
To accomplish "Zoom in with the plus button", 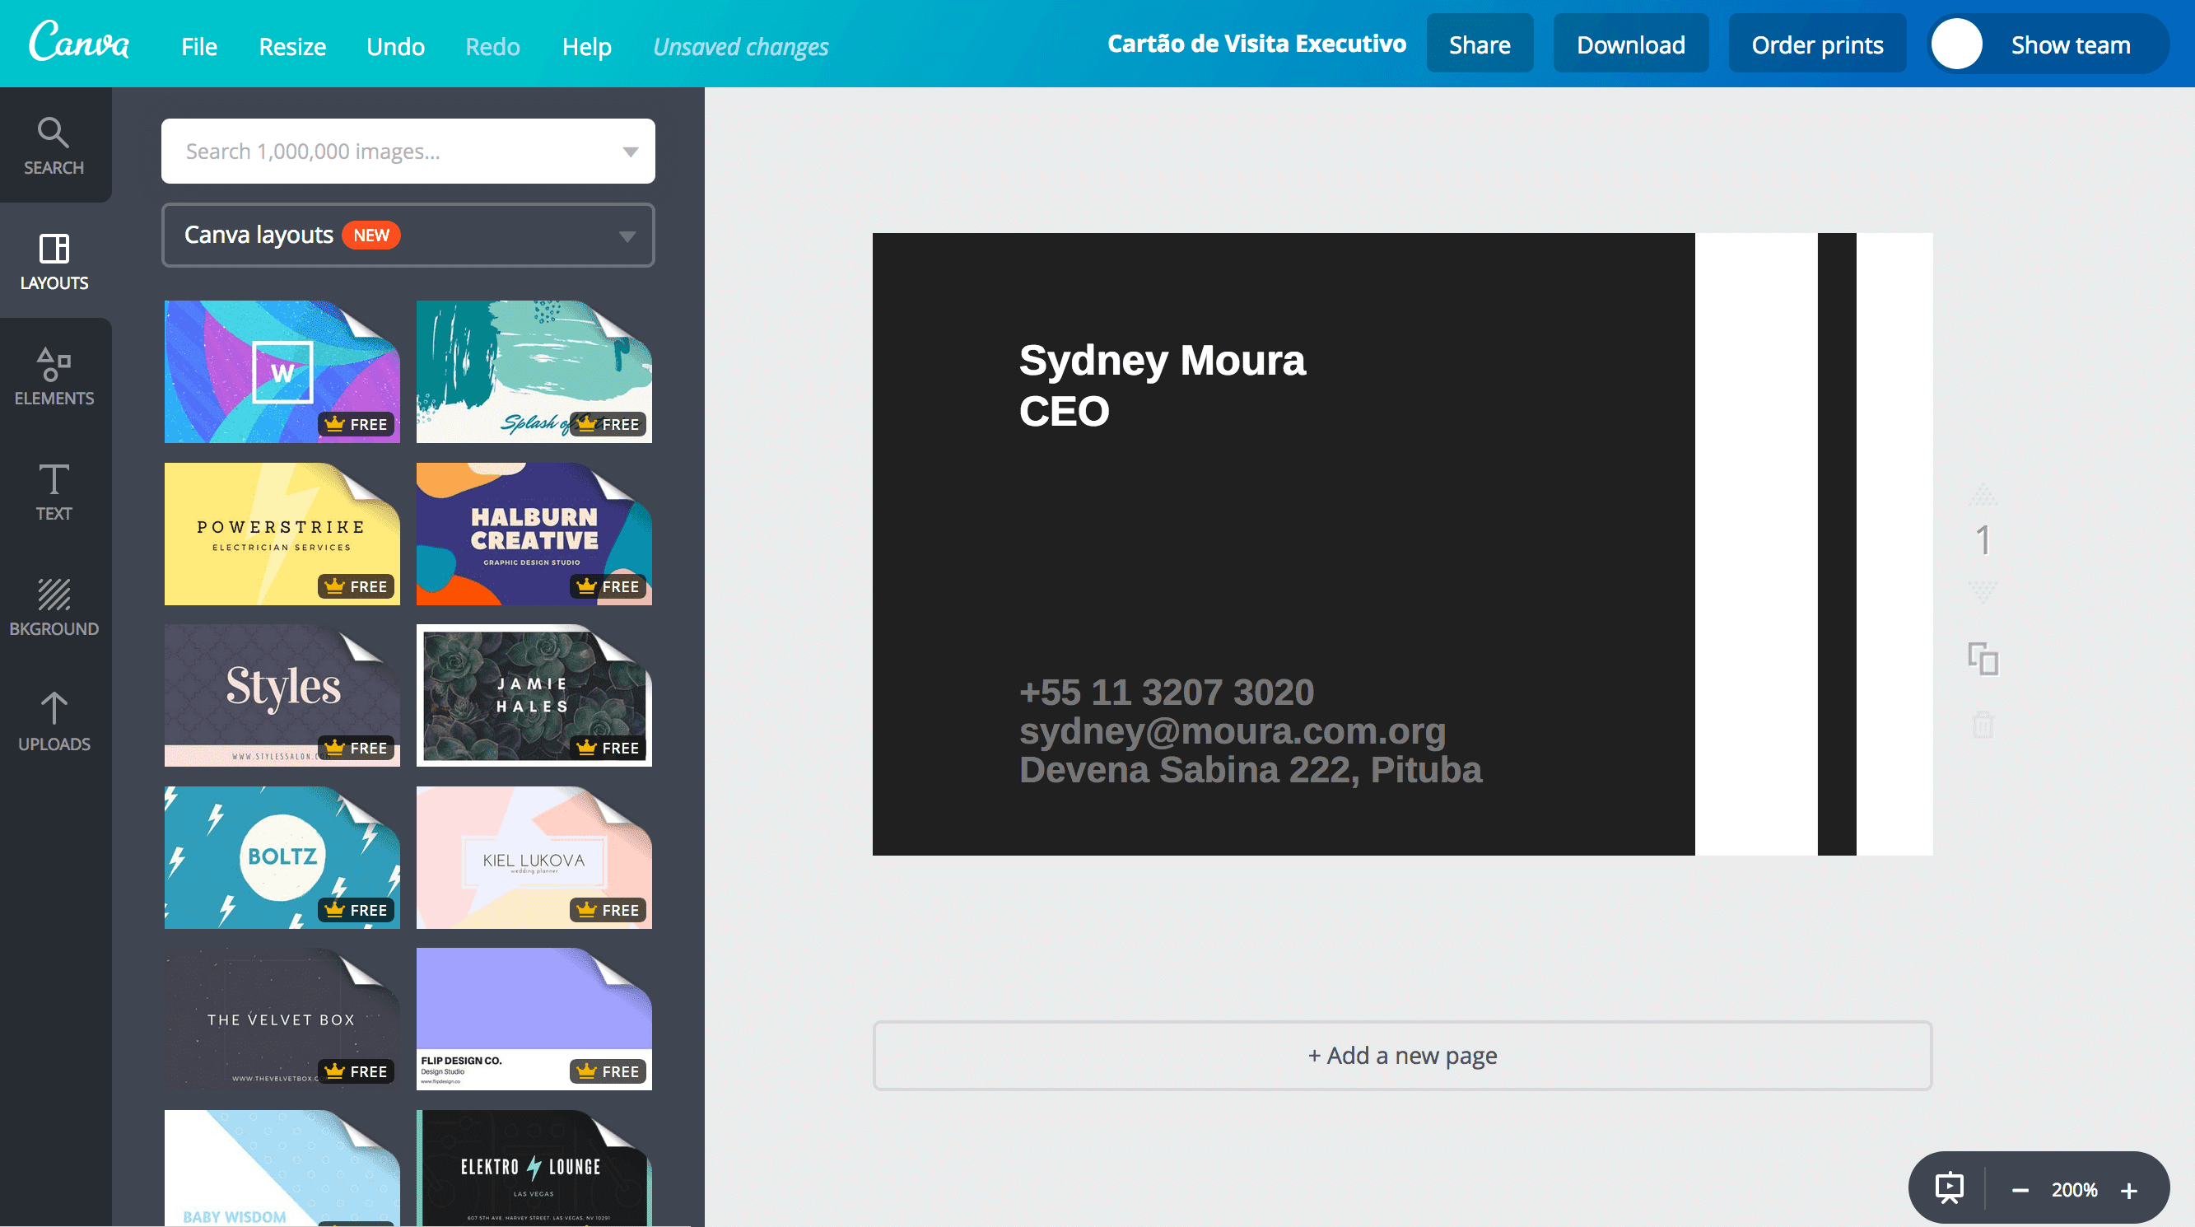I will 2129,1191.
